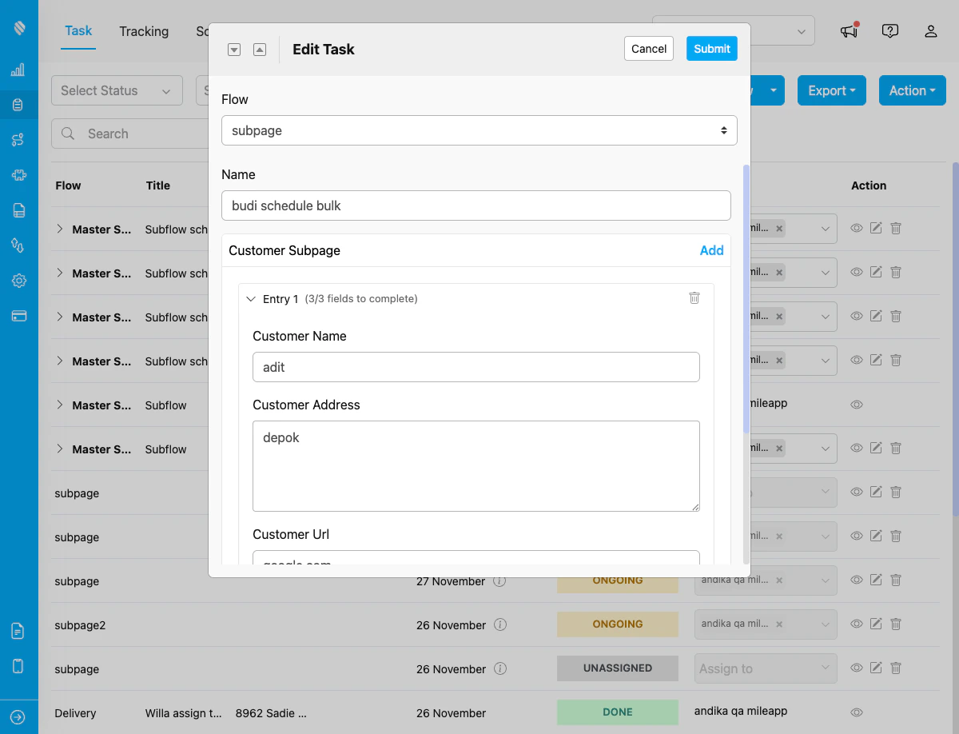Open the Action dropdown button
959x734 pixels.
[x=912, y=90]
